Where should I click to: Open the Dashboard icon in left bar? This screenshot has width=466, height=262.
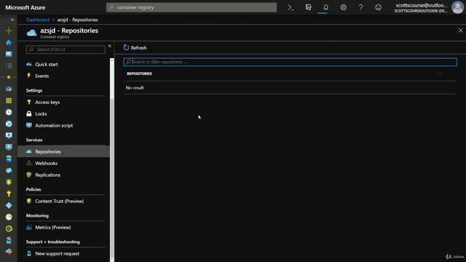click(9, 54)
